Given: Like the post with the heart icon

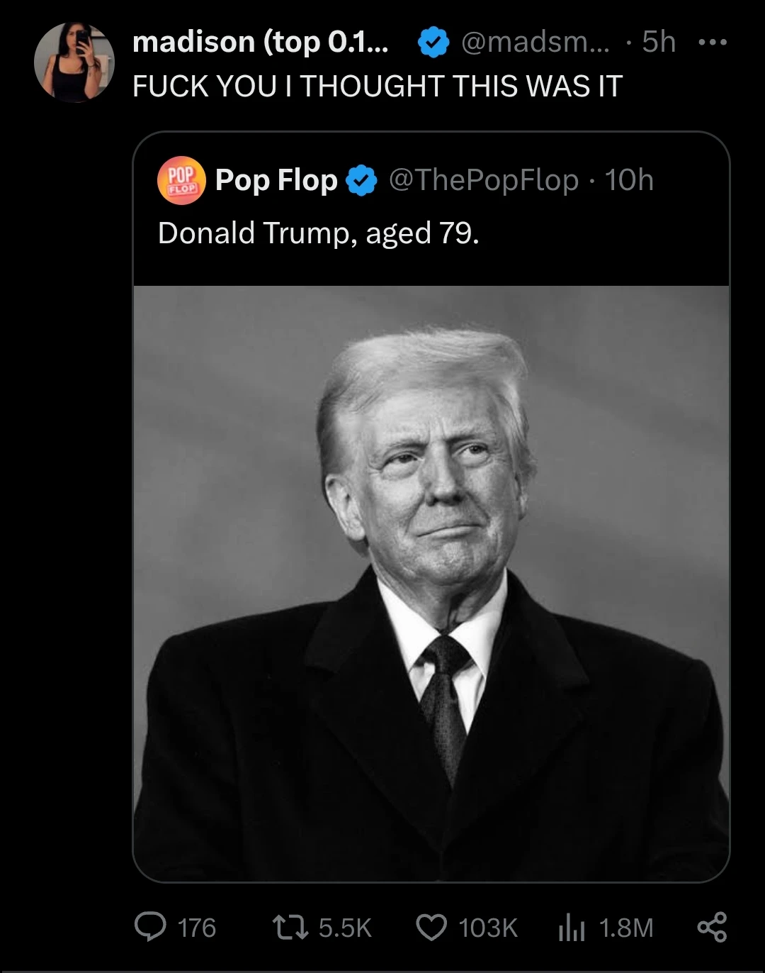Looking at the screenshot, I should pyautogui.click(x=431, y=927).
